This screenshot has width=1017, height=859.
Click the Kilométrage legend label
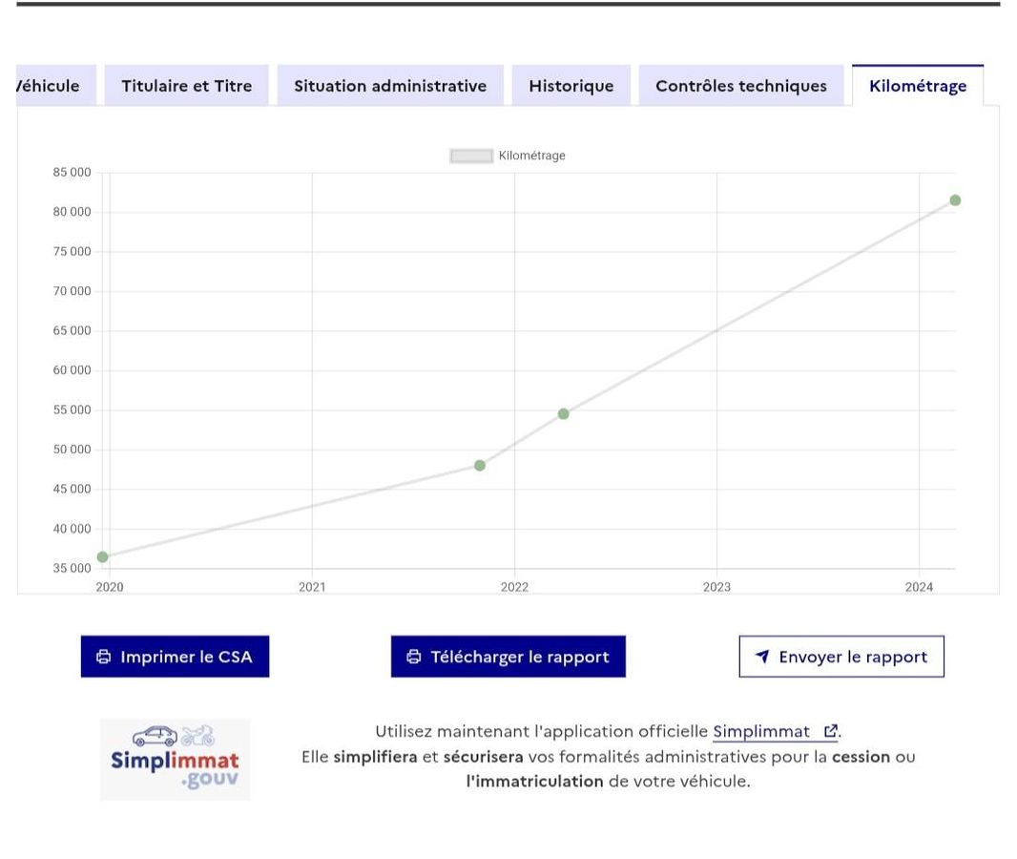click(531, 156)
